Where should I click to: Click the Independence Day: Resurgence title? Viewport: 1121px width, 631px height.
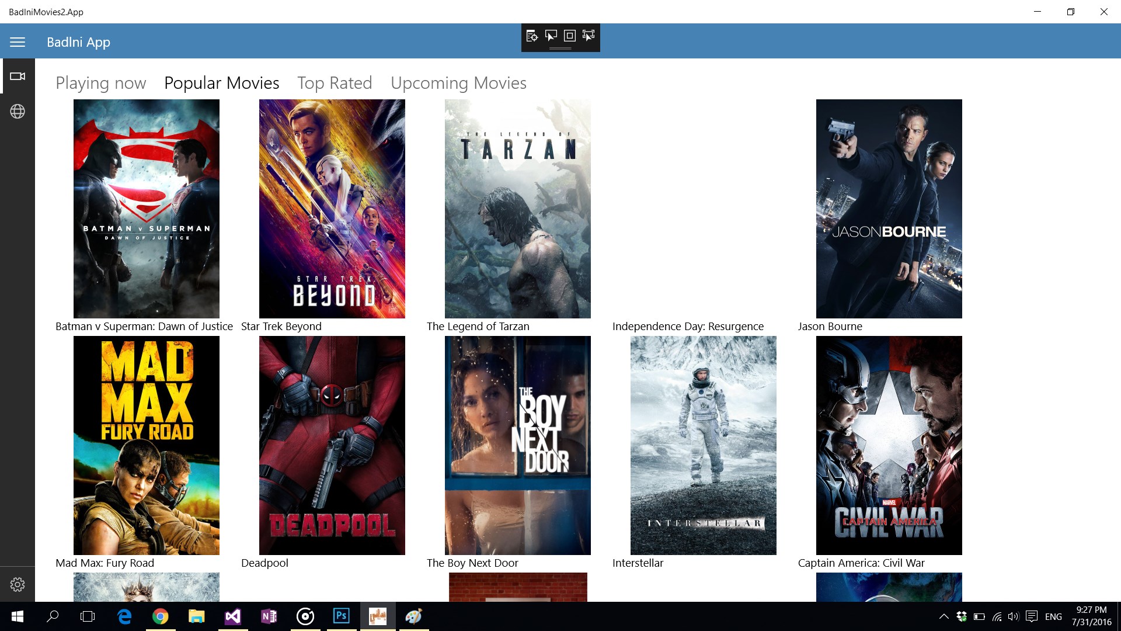coord(688,327)
